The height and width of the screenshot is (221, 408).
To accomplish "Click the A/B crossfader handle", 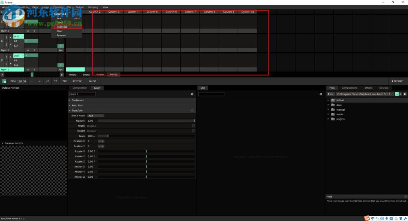I will tap(32, 75).
